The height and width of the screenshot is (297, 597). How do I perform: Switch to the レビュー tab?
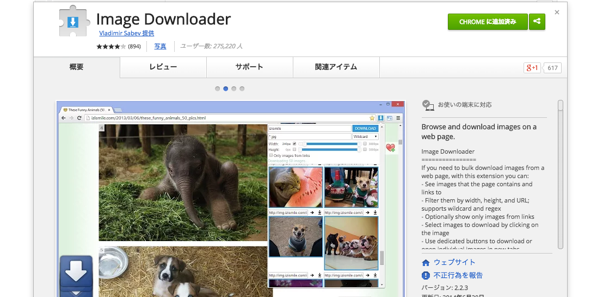click(x=163, y=67)
